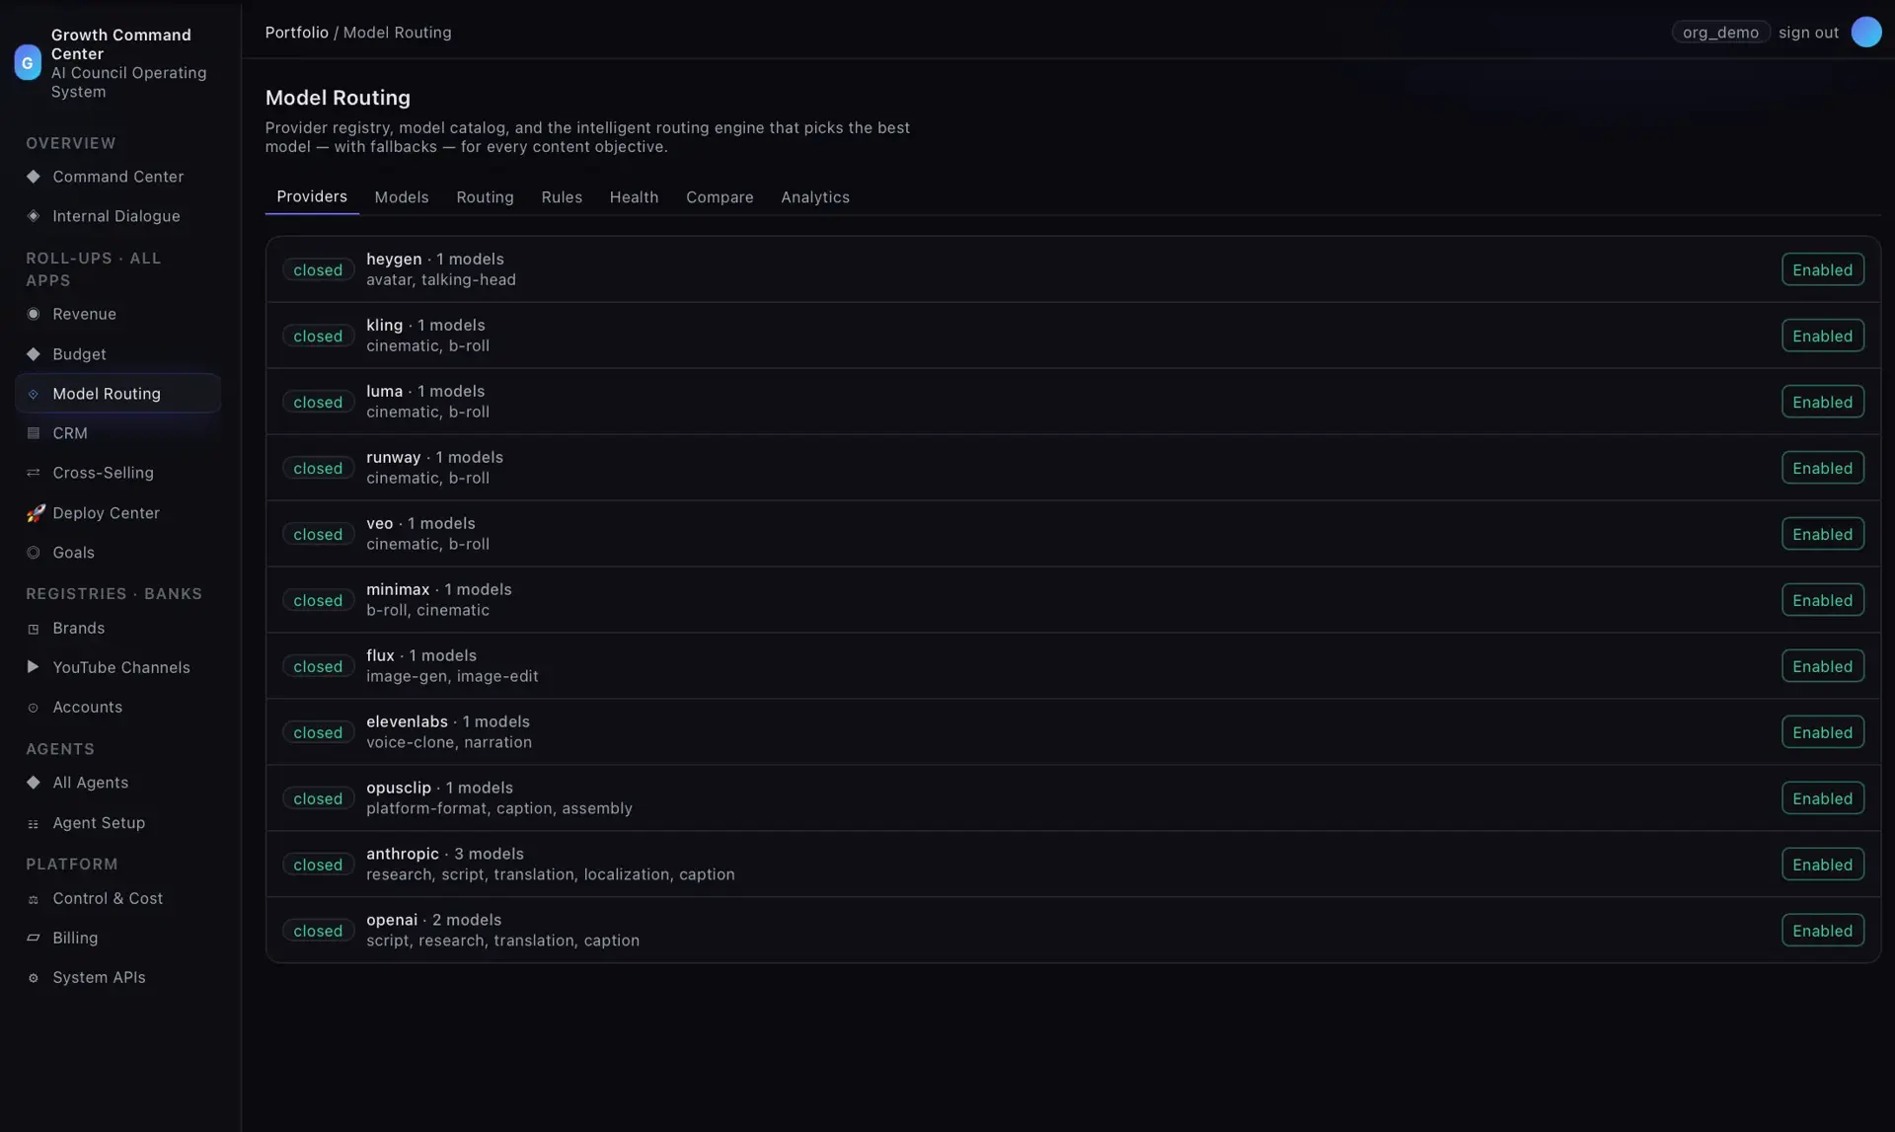The image size is (1895, 1132).
Task: Click the System APIs gear icon
Action: tap(34, 978)
